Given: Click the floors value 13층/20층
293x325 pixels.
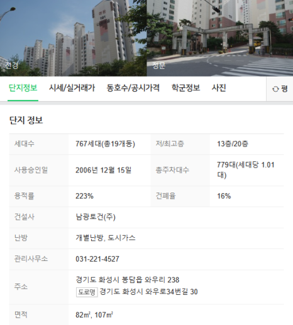Looking at the screenshot, I should pyautogui.click(x=233, y=144).
